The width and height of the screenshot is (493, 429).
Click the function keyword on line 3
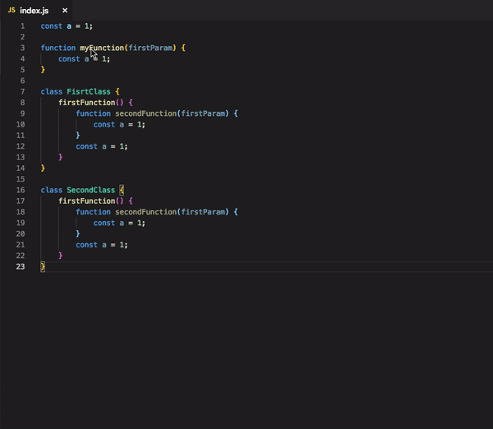[58, 48]
